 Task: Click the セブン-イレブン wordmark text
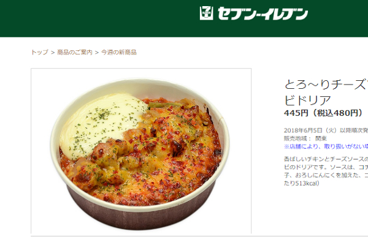click(x=263, y=13)
